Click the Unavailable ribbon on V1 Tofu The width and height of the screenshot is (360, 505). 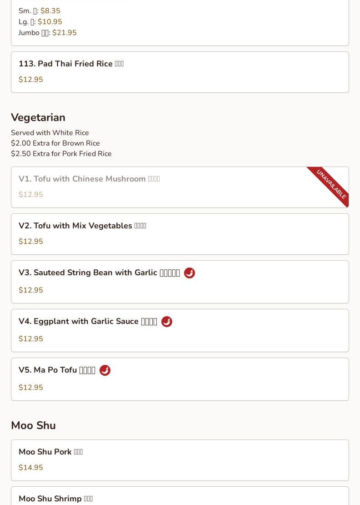click(x=331, y=184)
